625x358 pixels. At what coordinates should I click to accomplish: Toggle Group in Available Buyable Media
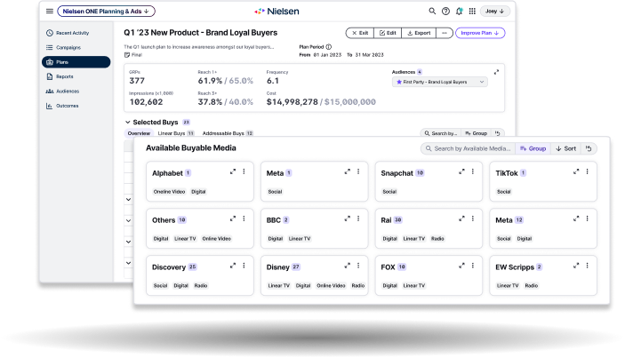coord(532,148)
